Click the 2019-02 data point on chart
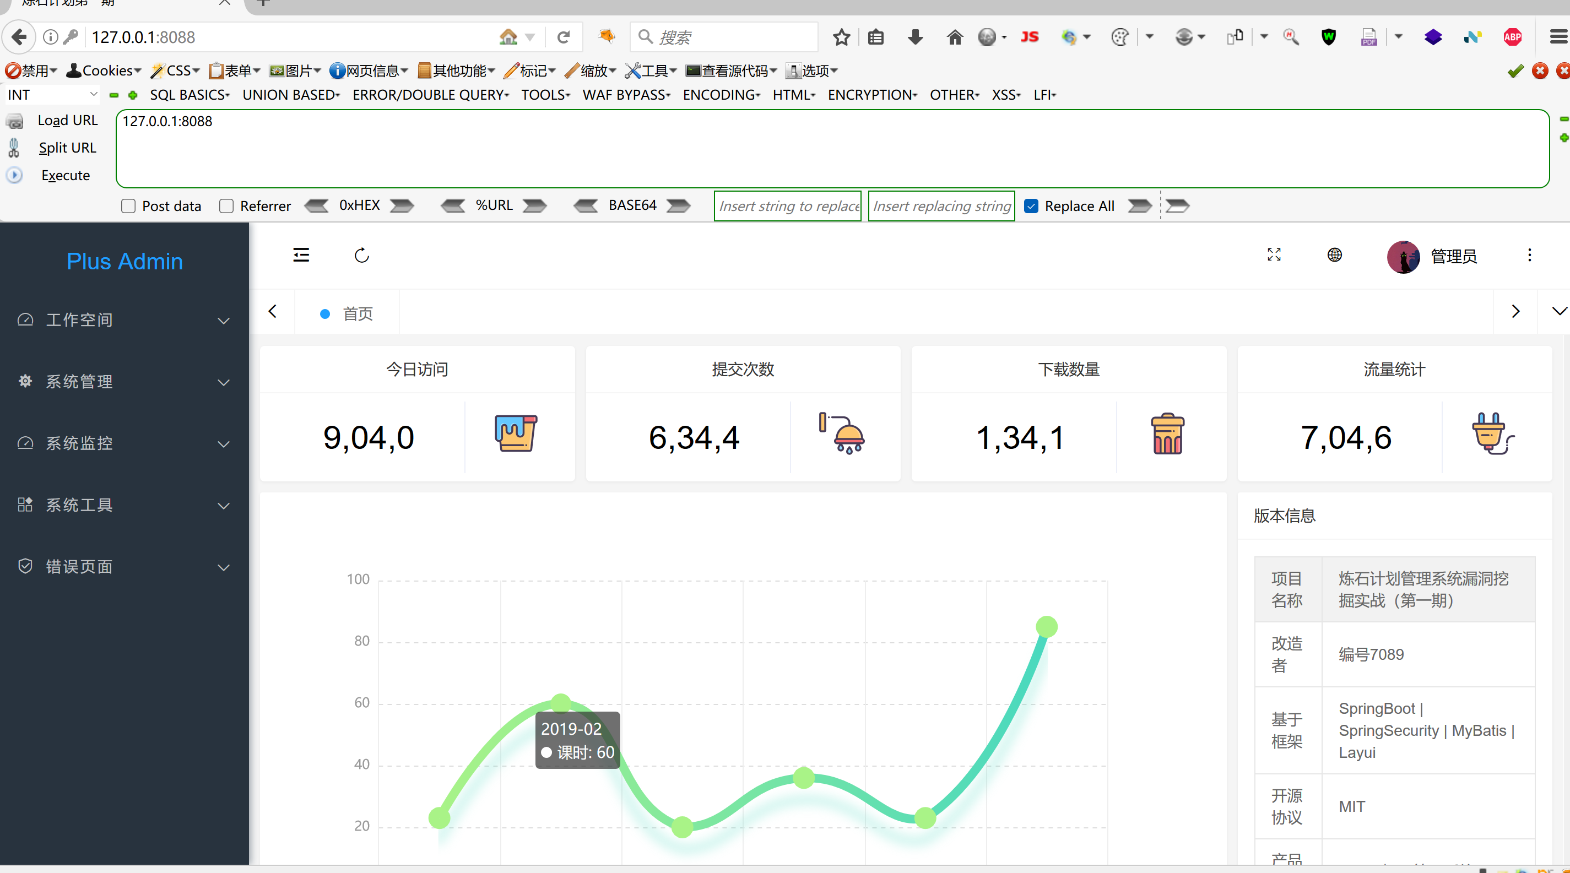1570x873 pixels. 560,702
